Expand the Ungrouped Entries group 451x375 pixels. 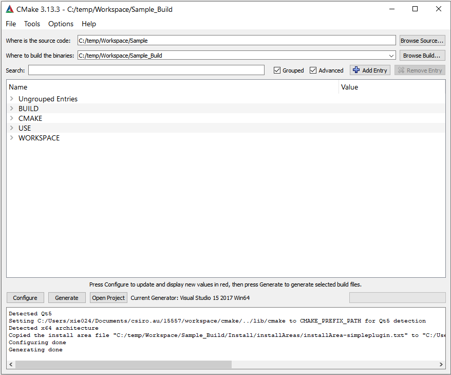tap(11, 98)
